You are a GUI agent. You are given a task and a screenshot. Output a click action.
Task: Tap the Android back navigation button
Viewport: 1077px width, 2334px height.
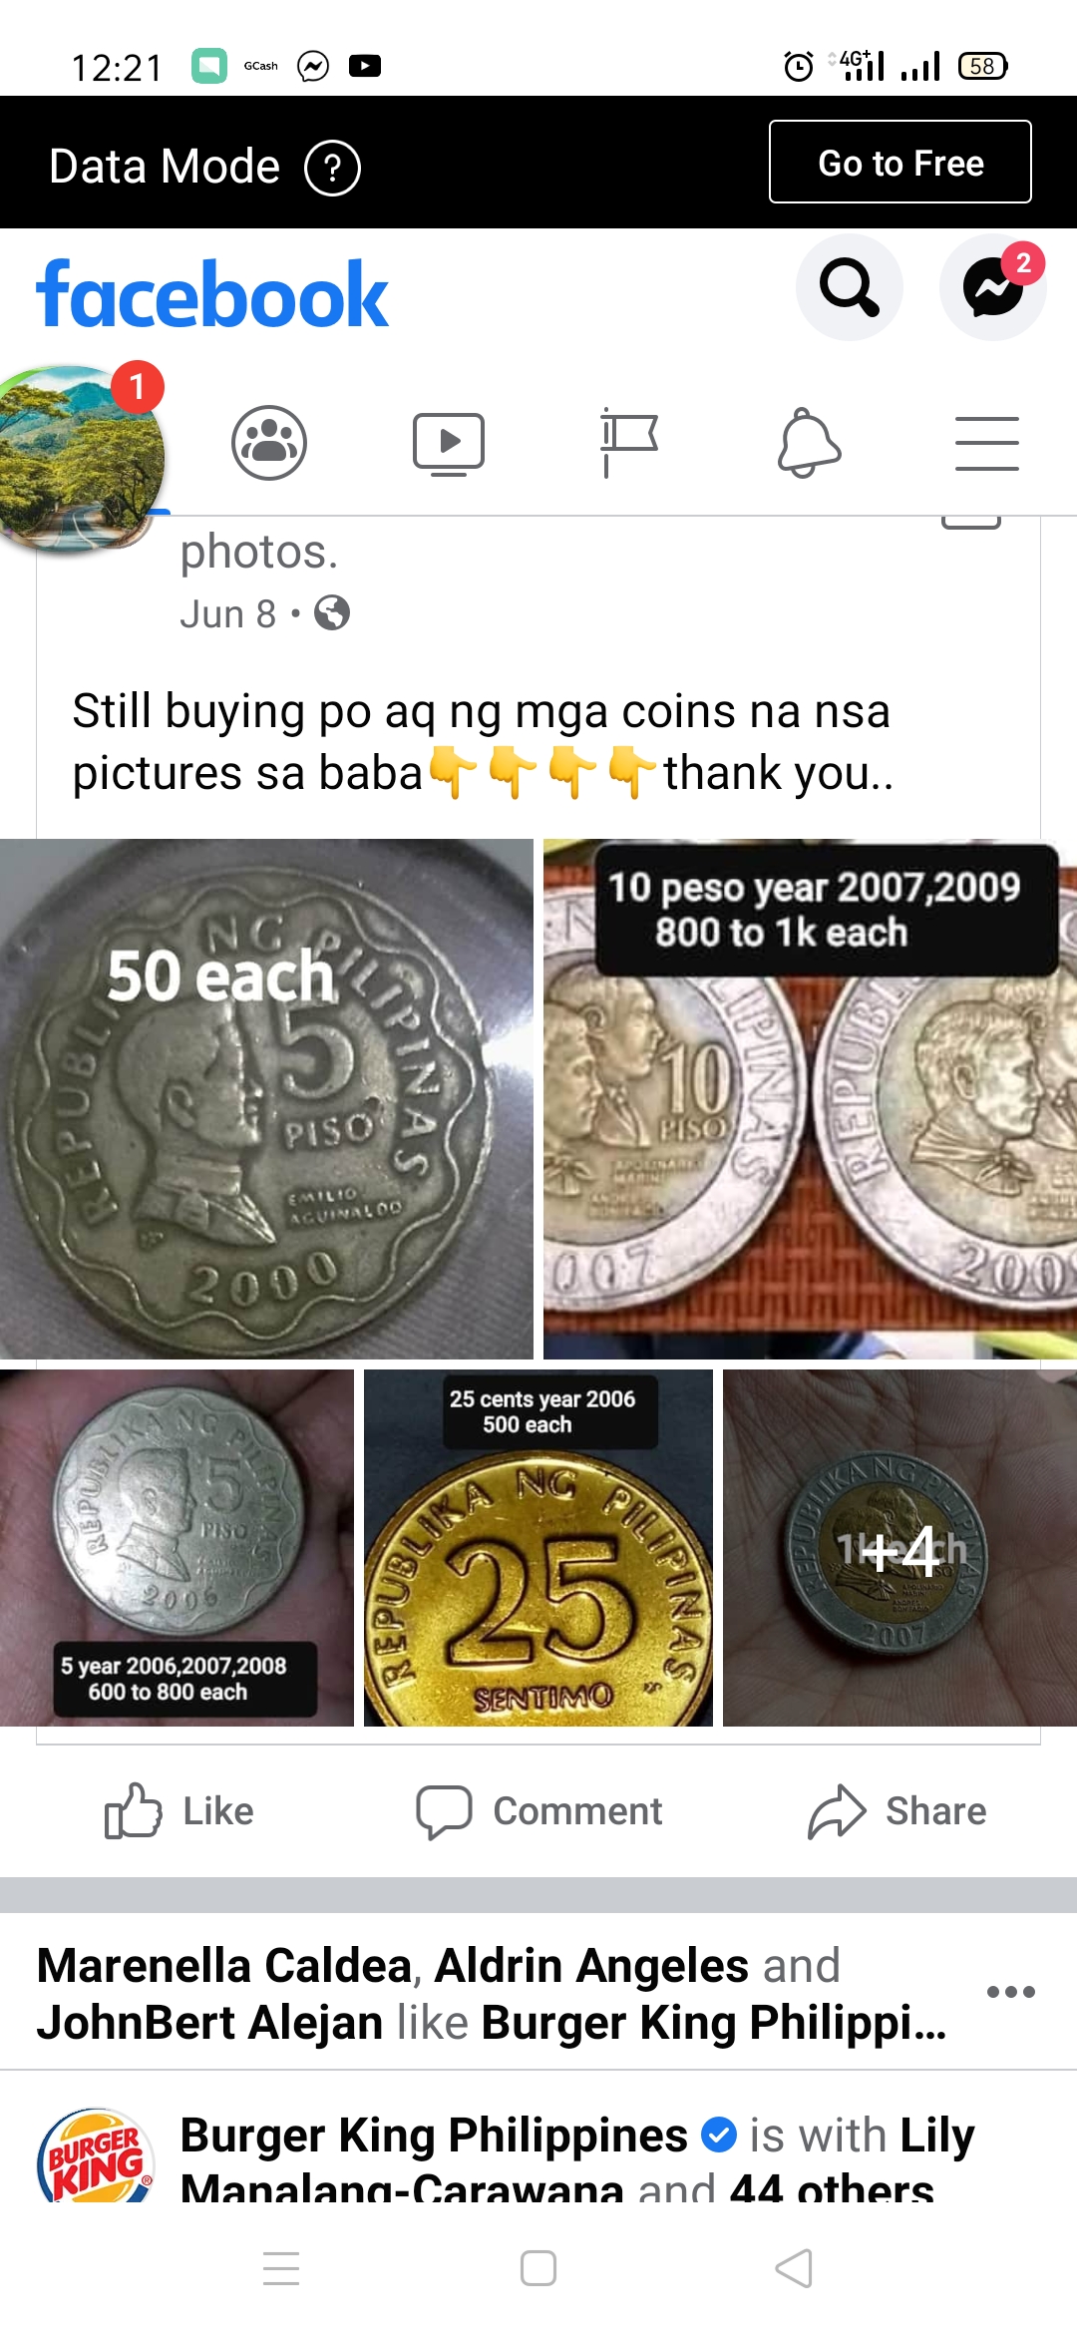tap(795, 2268)
